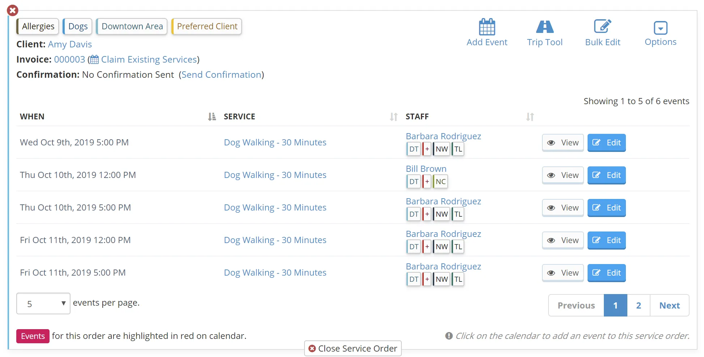This screenshot has height=357, width=704.
Task: Open Barbara Rodriguez link in Fri Oct 11th 12:00 PM row
Action: (443, 234)
